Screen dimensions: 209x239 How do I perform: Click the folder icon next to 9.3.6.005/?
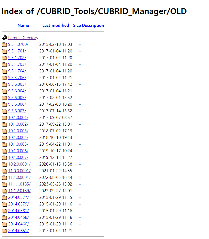pos(5,98)
